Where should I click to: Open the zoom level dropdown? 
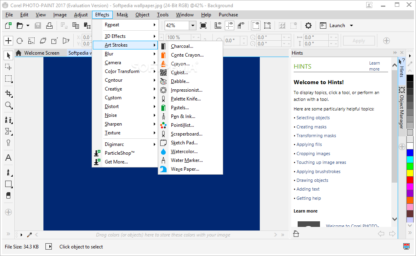tap(192, 25)
